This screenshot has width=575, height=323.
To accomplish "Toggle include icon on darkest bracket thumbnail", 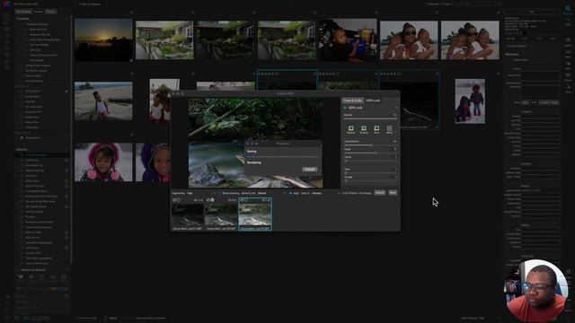I will tap(174, 200).
